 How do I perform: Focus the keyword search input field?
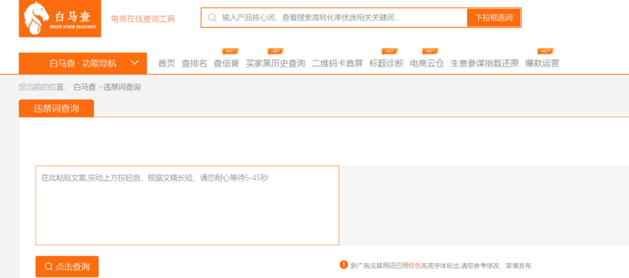pos(341,18)
